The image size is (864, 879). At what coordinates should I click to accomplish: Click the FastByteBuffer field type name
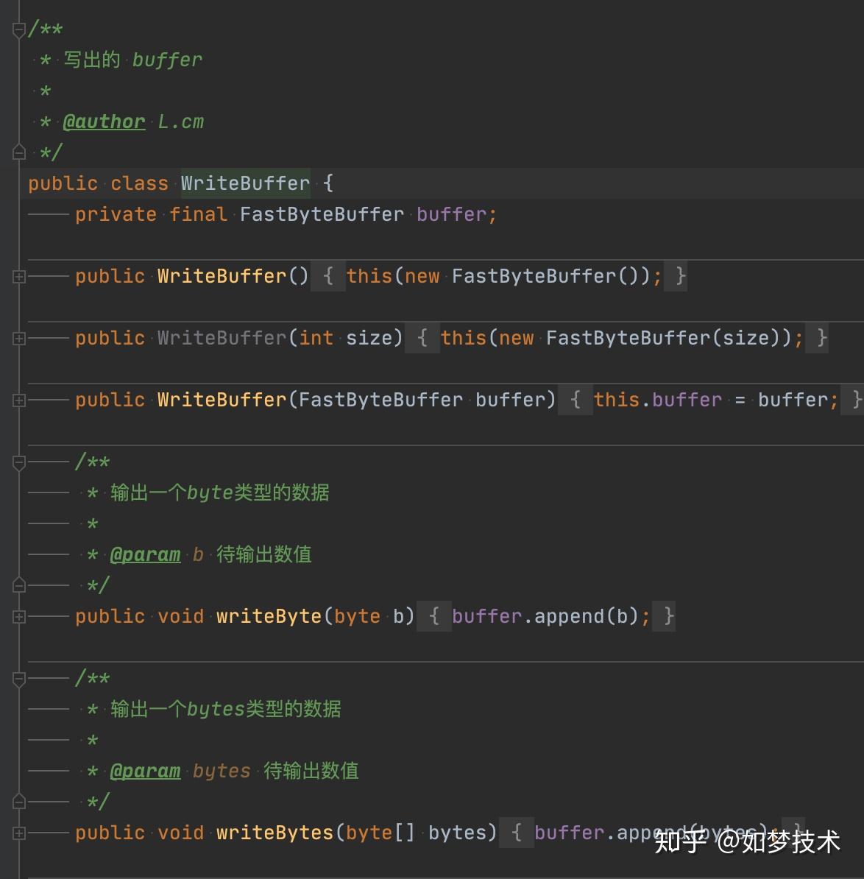[x=322, y=214]
